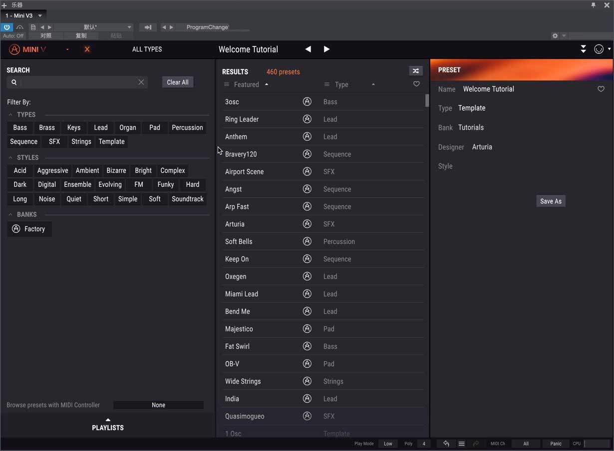
Task: Click the Save As button
Action: pos(551,201)
